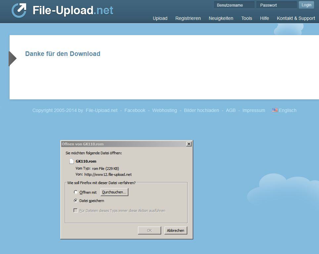Open the AGB footer link
Viewport: 319px width, 254px height.
pos(231,110)
